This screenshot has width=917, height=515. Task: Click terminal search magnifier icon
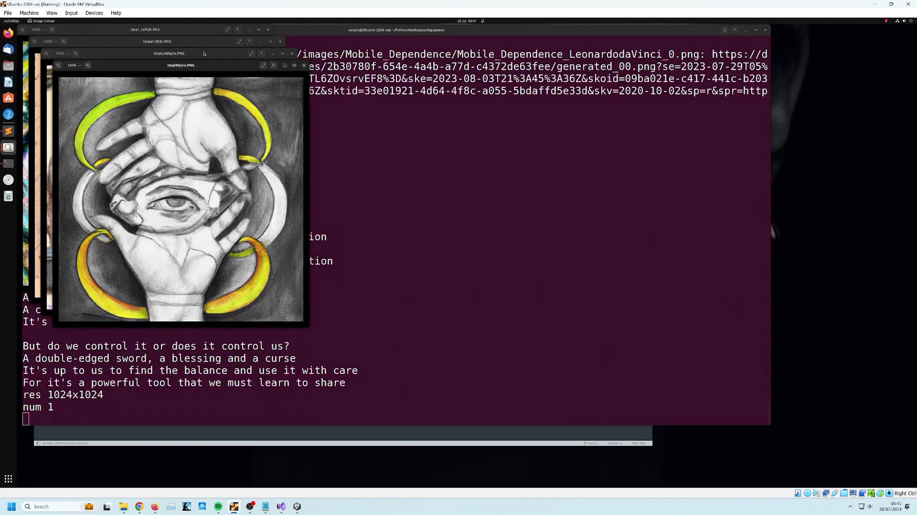point(724,30)
